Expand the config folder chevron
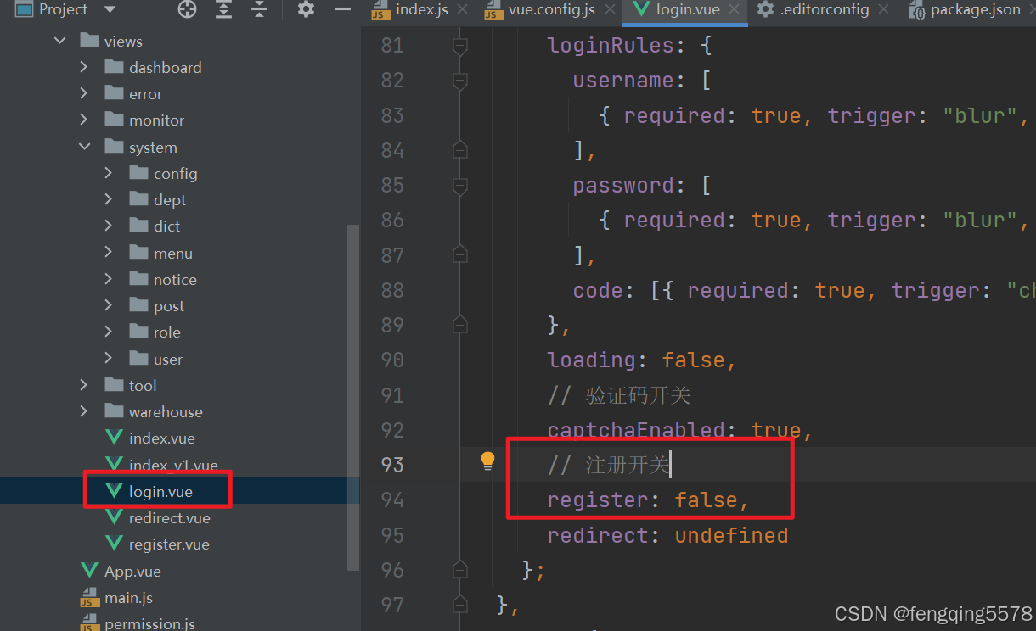 pos(108,173)
